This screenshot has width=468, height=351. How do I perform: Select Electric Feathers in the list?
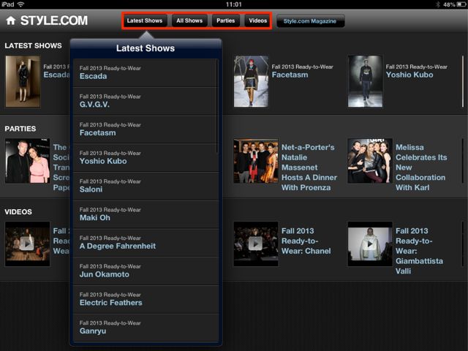click(146, 299)
